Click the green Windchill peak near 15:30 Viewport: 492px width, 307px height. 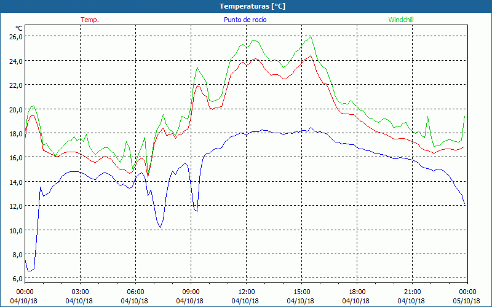click(311, 37)
